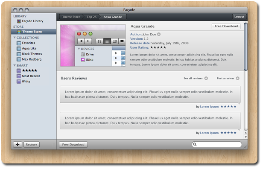Click the release date Saturday, July 19th, 2008

coord(170,43)
